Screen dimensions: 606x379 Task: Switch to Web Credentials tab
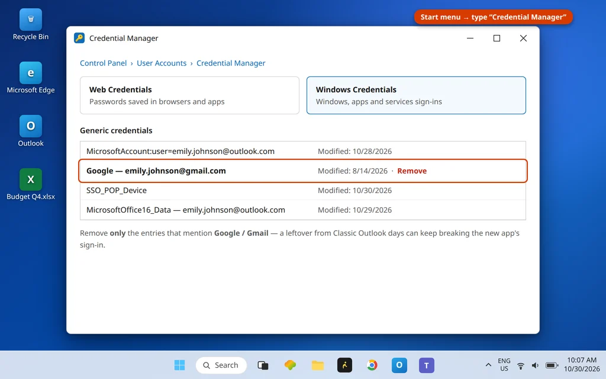[x=189, y=95]
